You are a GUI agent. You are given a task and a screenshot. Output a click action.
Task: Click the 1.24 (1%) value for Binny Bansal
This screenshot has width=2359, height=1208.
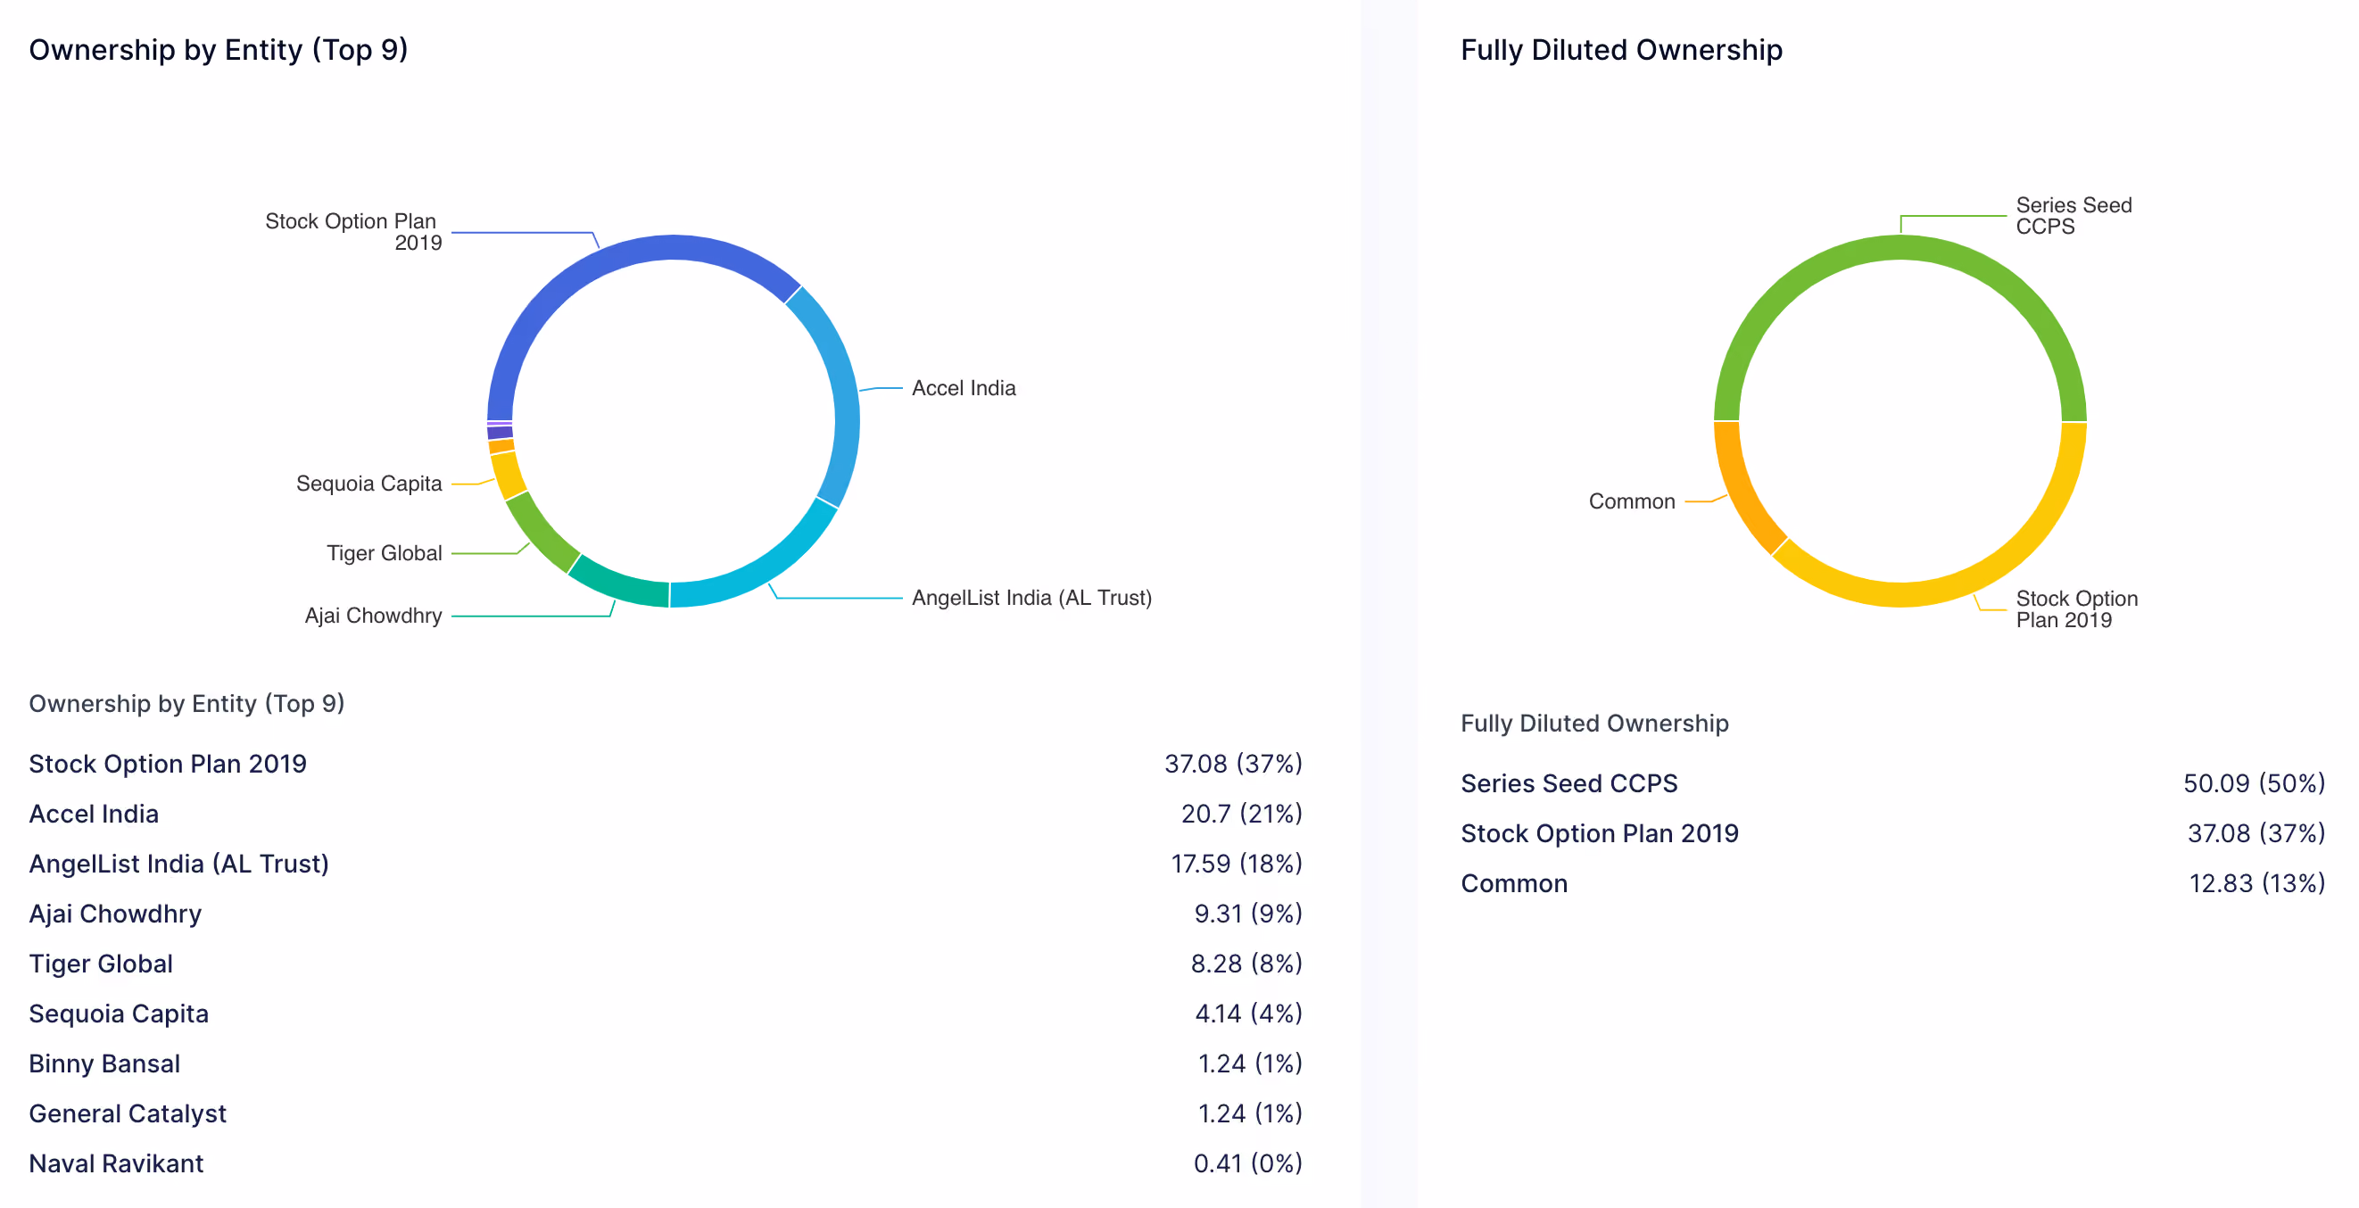click(1249, 1063)
